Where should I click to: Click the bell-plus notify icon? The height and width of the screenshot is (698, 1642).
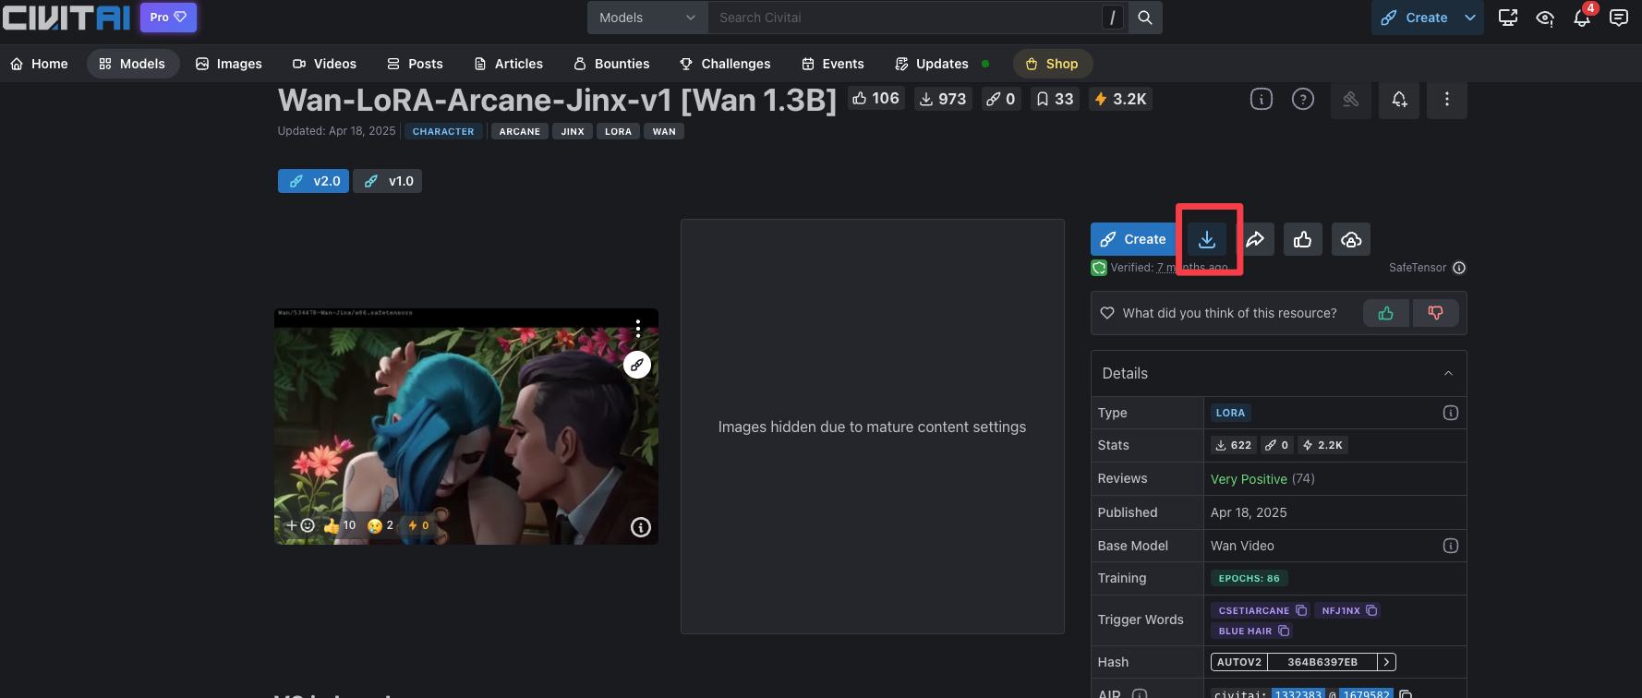[1399, 99]
